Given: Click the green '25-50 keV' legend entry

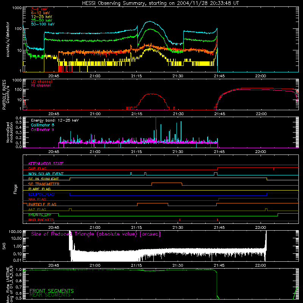Looking at the screenshot, I should 41,20.
